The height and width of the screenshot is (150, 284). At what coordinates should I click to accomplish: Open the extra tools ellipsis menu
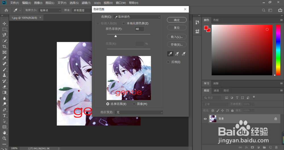click(4, 144)
